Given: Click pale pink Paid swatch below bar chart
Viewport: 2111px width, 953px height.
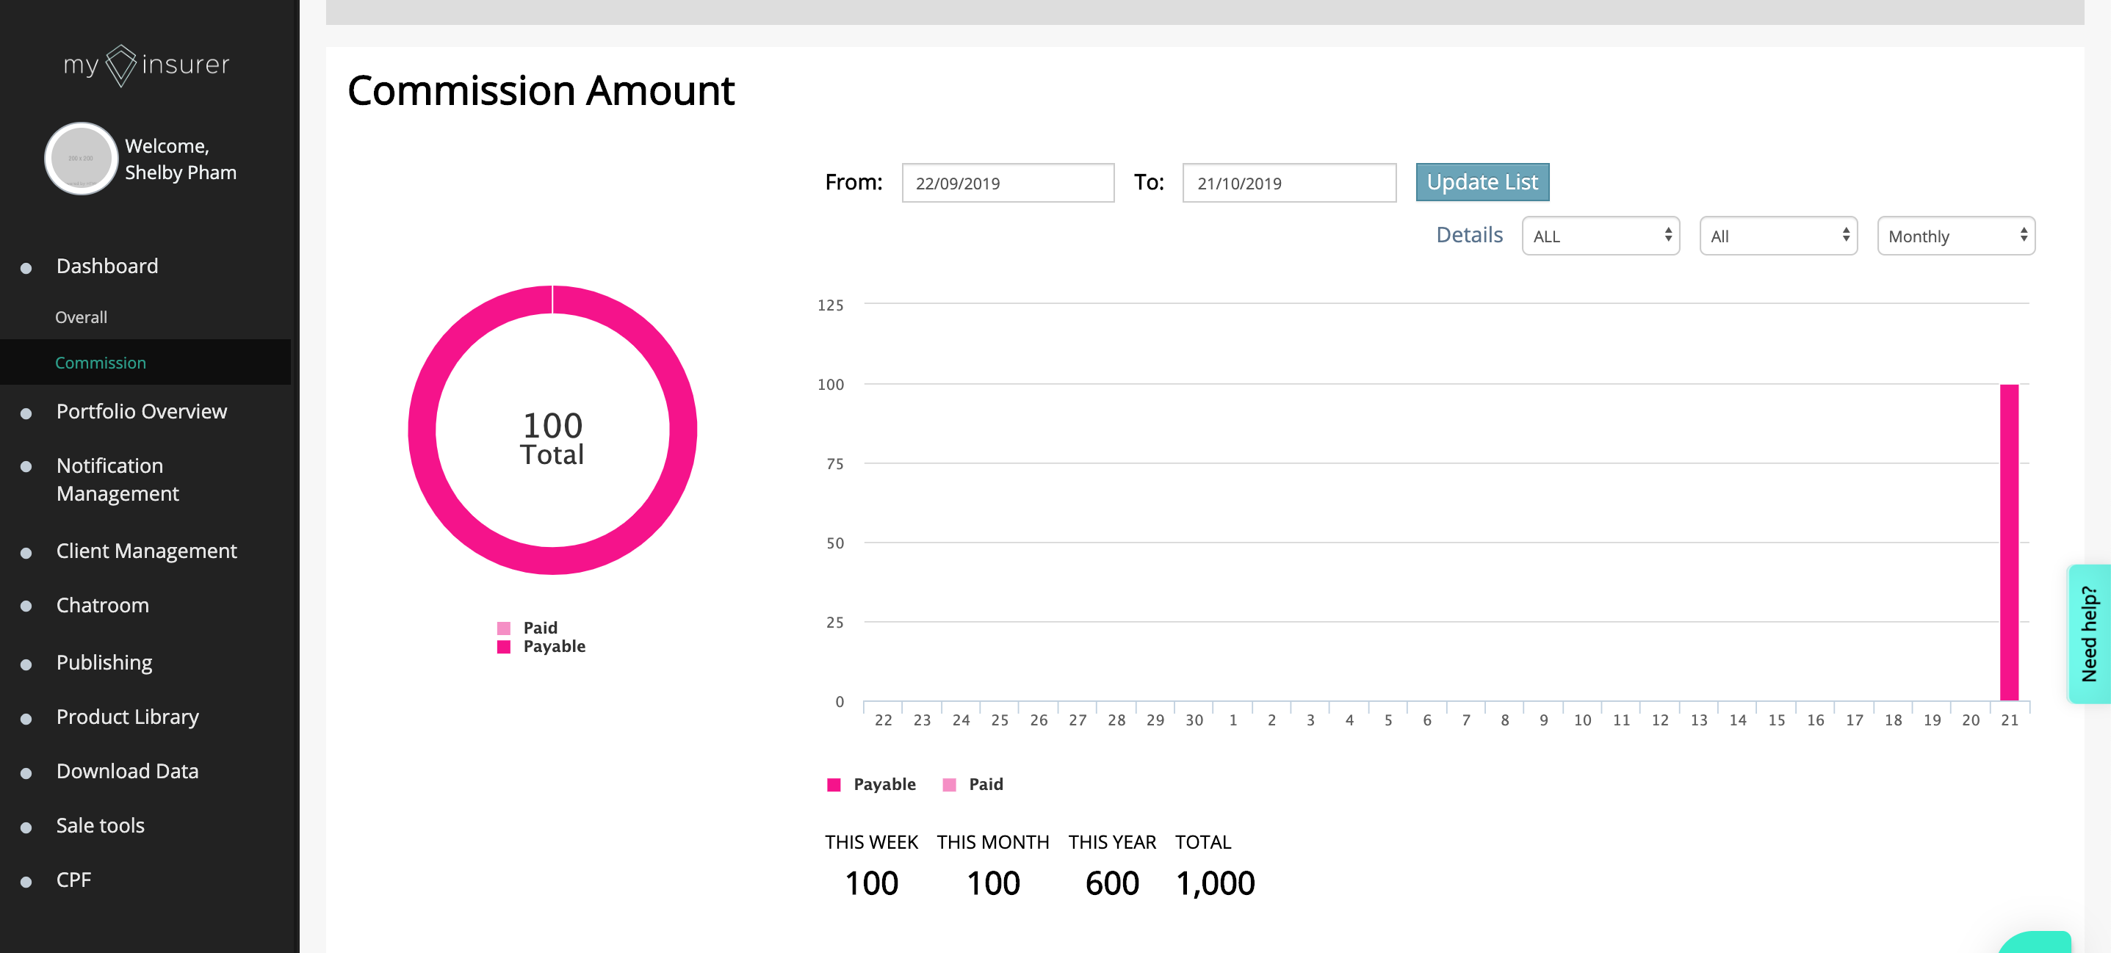Looking at the screenshot, I should pyautogui.click(x=949, y=785).
